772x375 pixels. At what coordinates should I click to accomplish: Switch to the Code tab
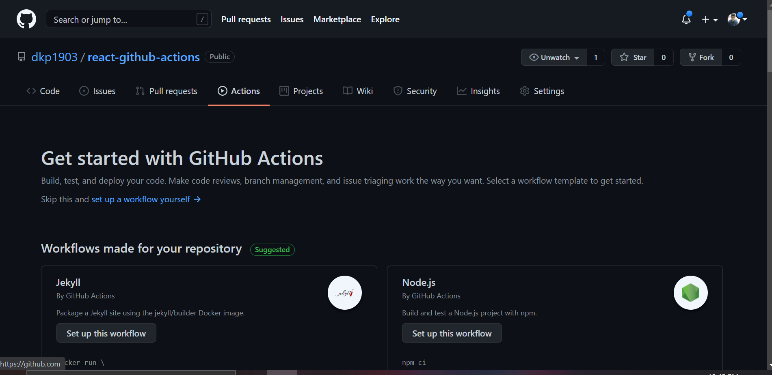coord(43,91)
